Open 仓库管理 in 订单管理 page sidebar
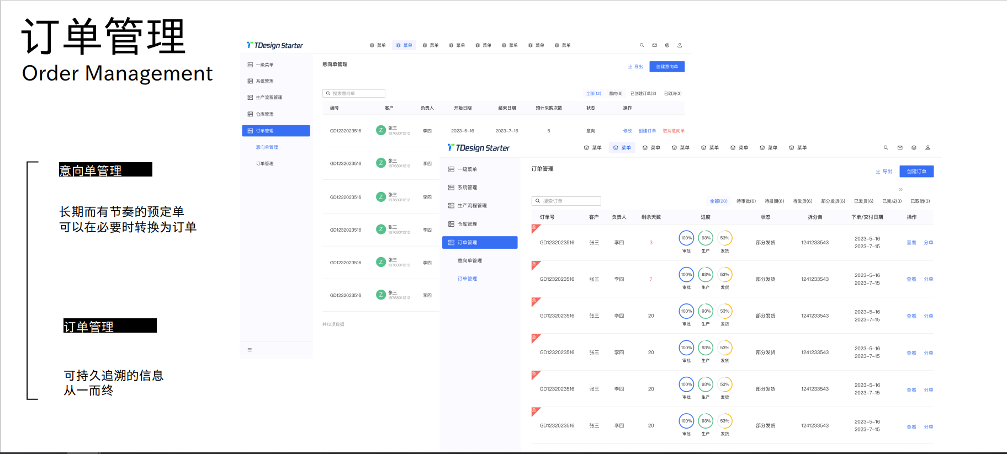The height and width of the screenshot is (454, 1007). pos(463,224)
